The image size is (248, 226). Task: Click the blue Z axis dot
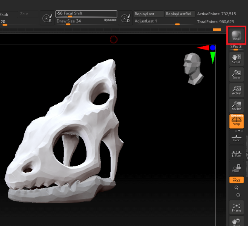pos(213,48)
